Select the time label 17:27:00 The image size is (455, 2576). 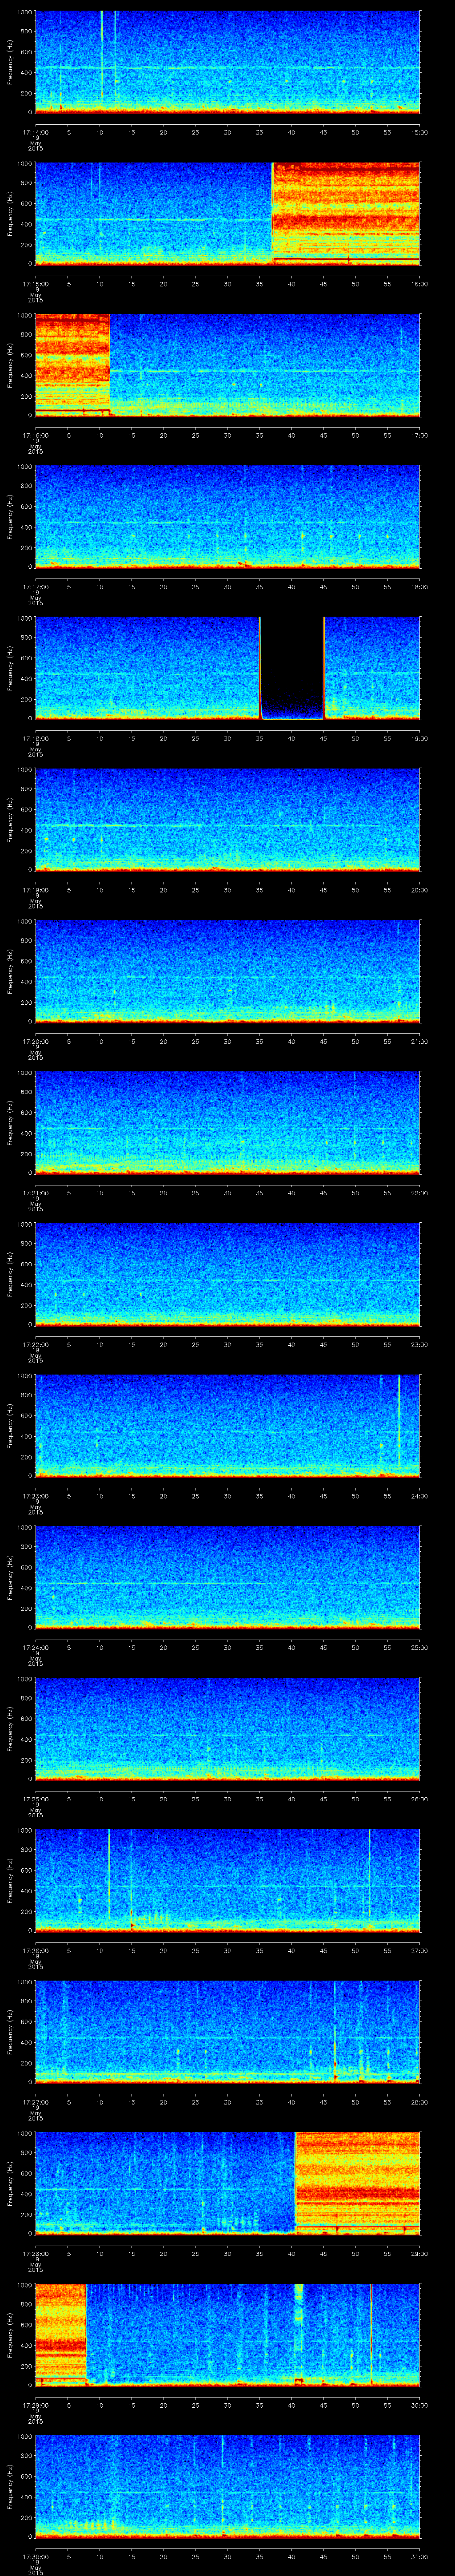(35, 2102)
